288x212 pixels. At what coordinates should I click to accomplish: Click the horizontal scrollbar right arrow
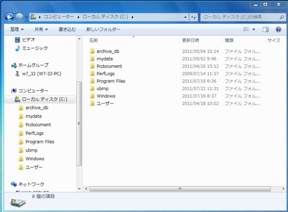coord(283,189)
